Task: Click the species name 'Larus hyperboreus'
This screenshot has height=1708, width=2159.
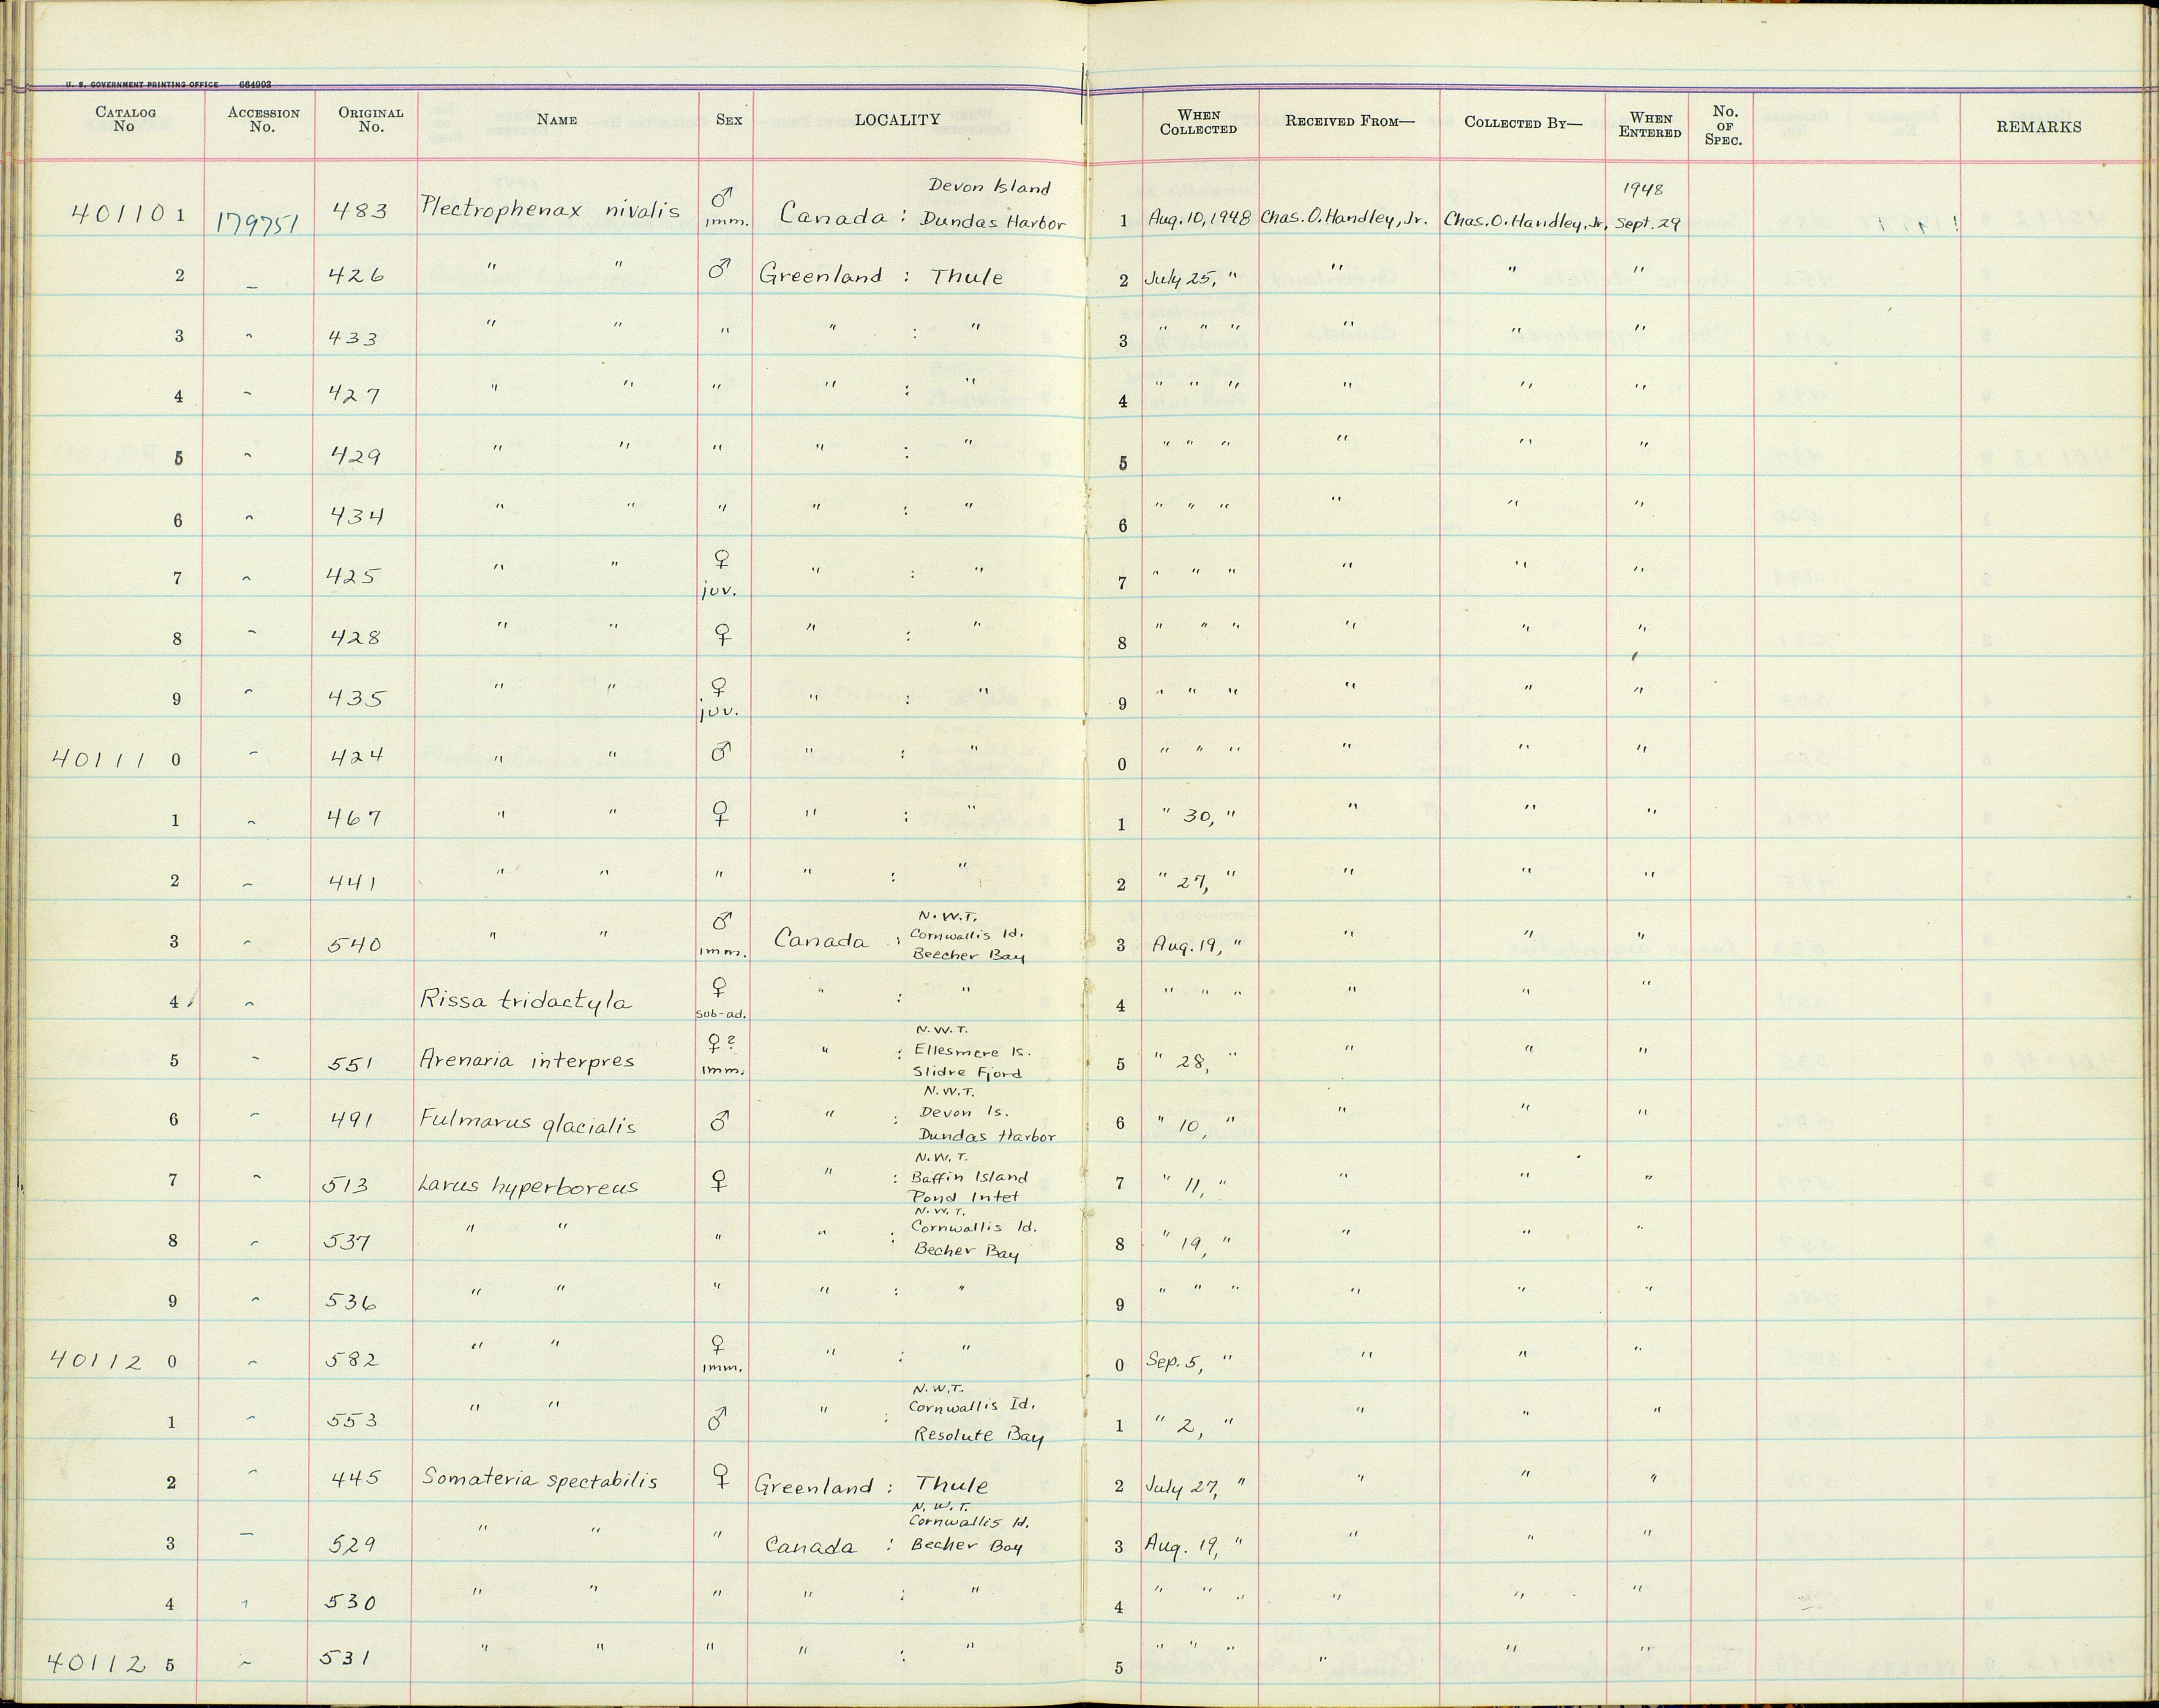Action: tap(528, 1186)
